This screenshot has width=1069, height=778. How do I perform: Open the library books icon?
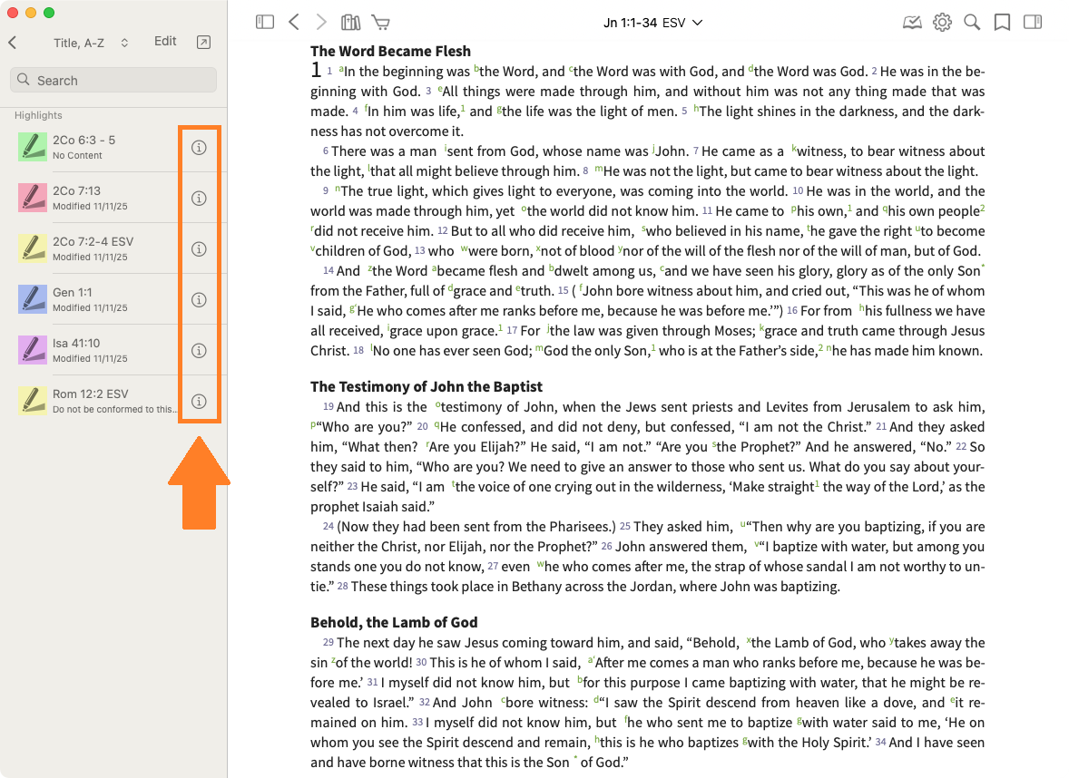(350, 23)
